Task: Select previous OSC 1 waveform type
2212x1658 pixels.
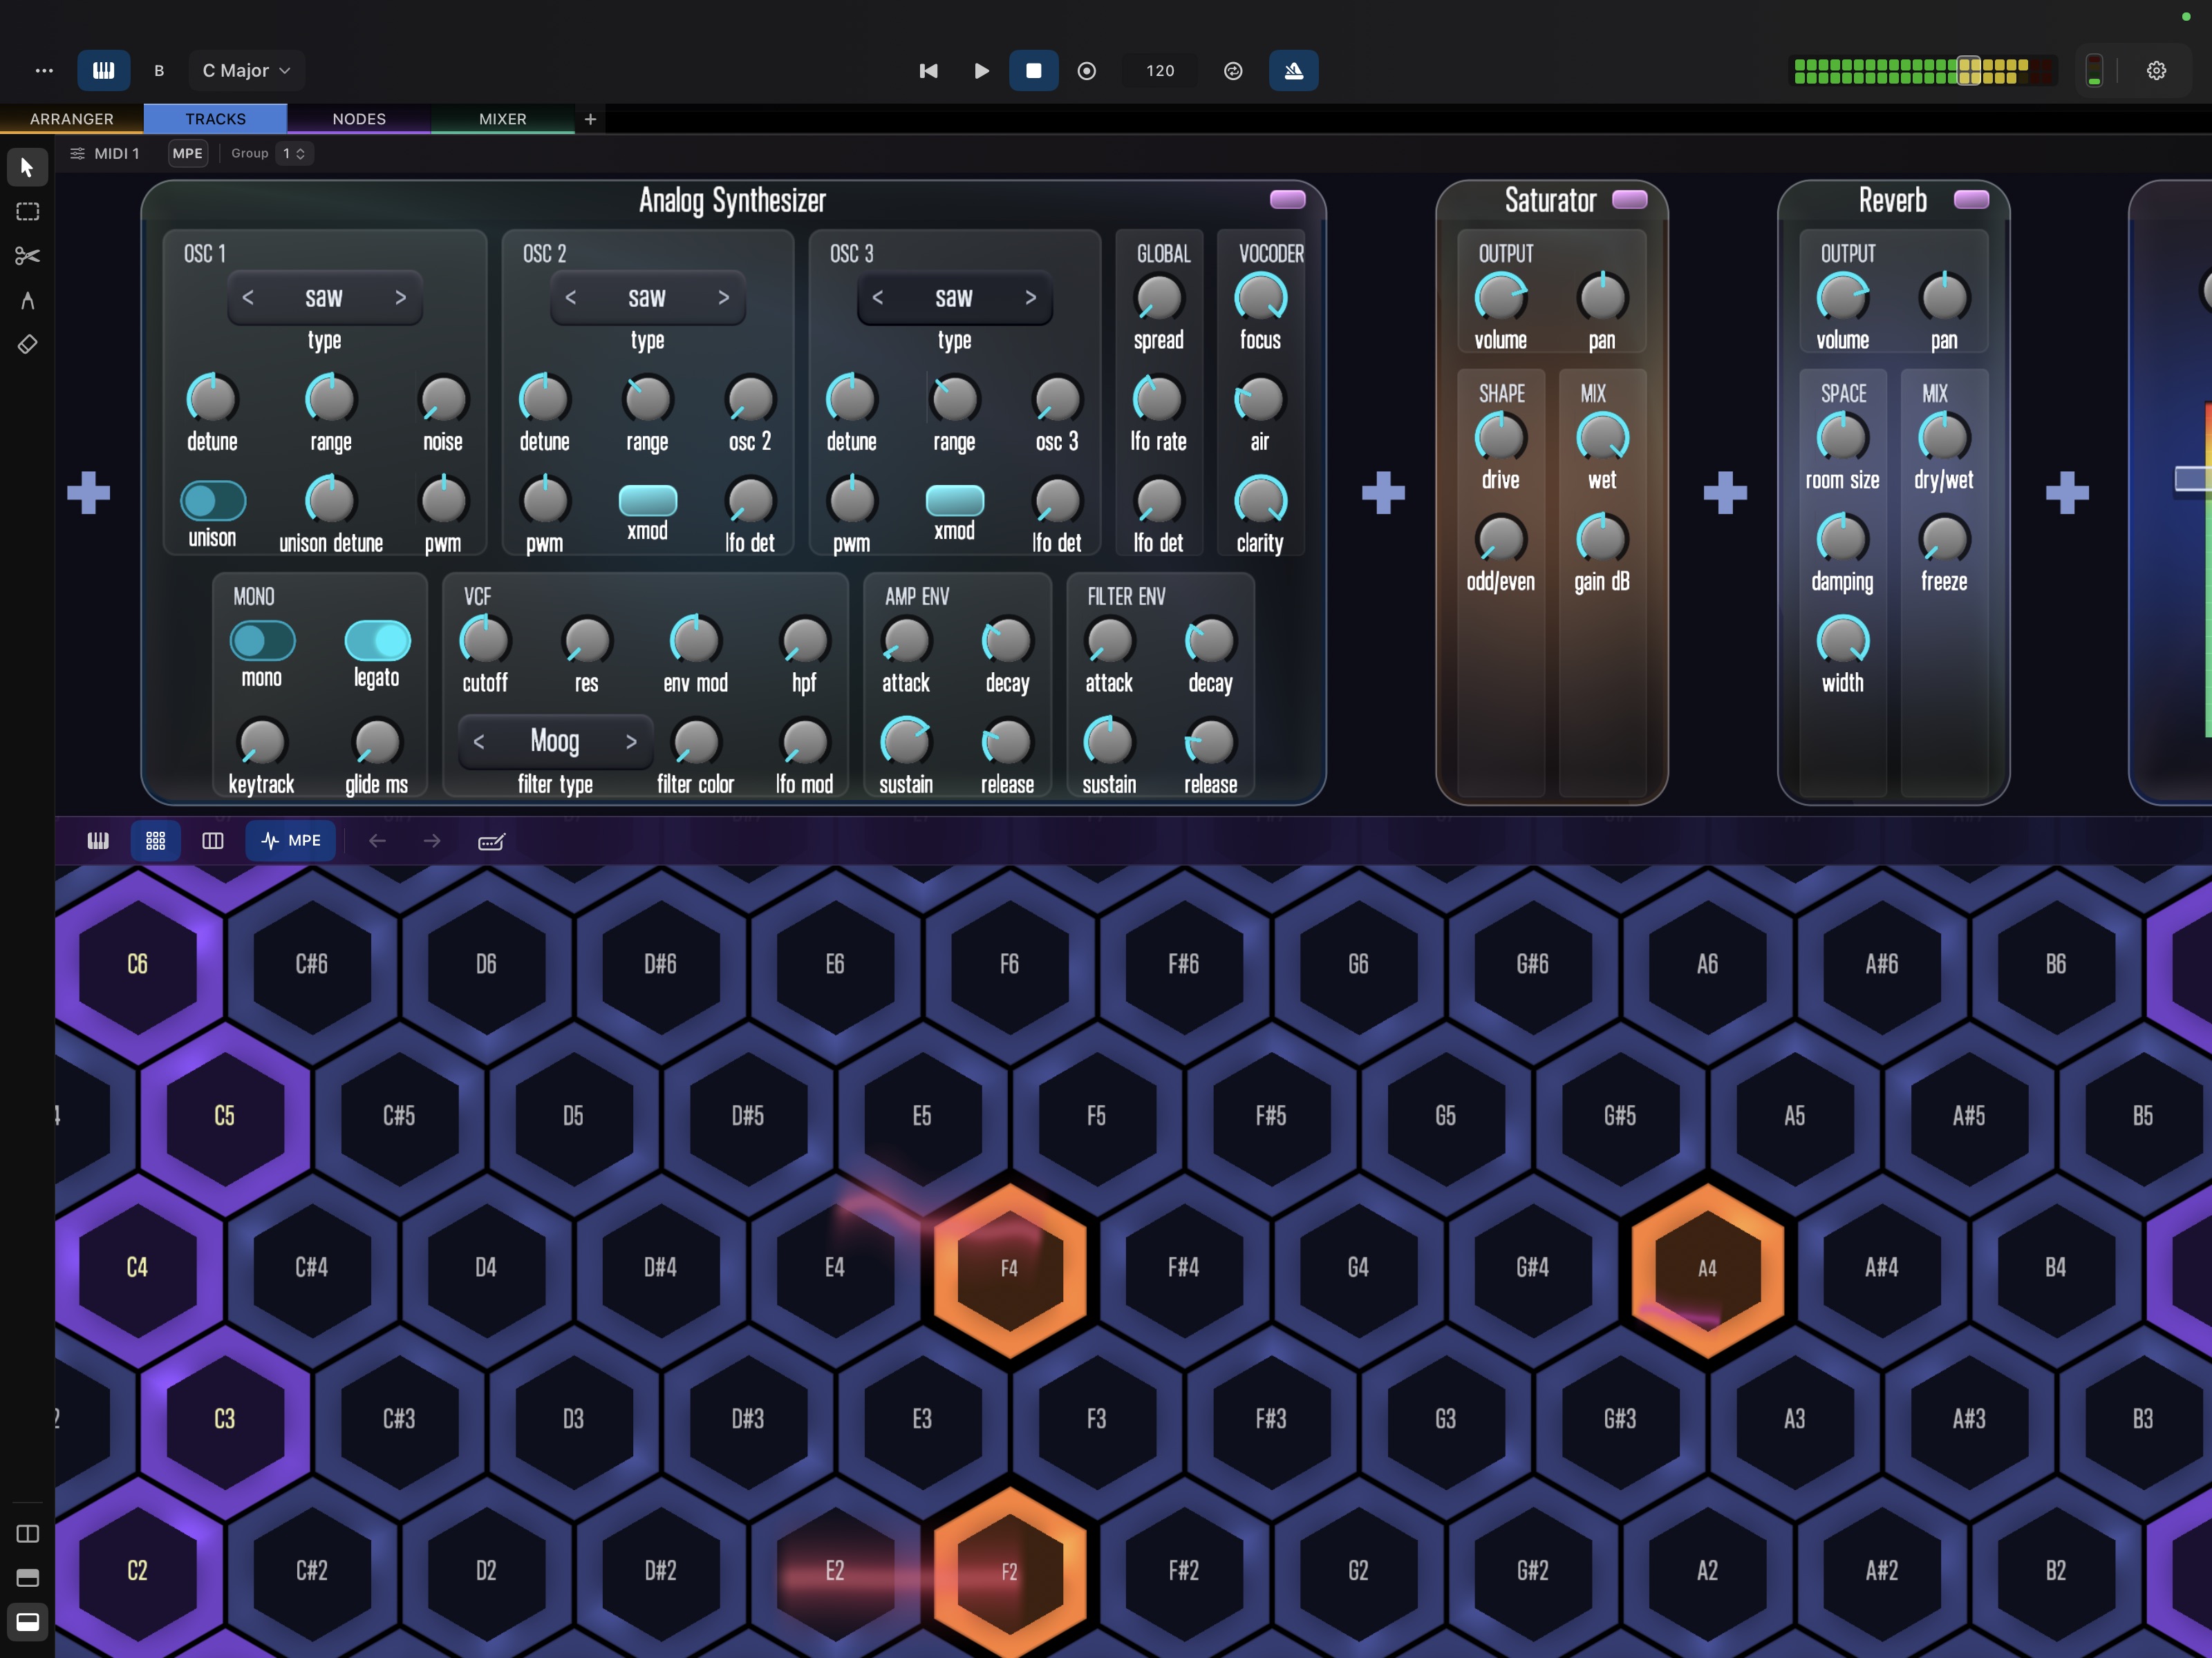Action: tap(248, 298)
